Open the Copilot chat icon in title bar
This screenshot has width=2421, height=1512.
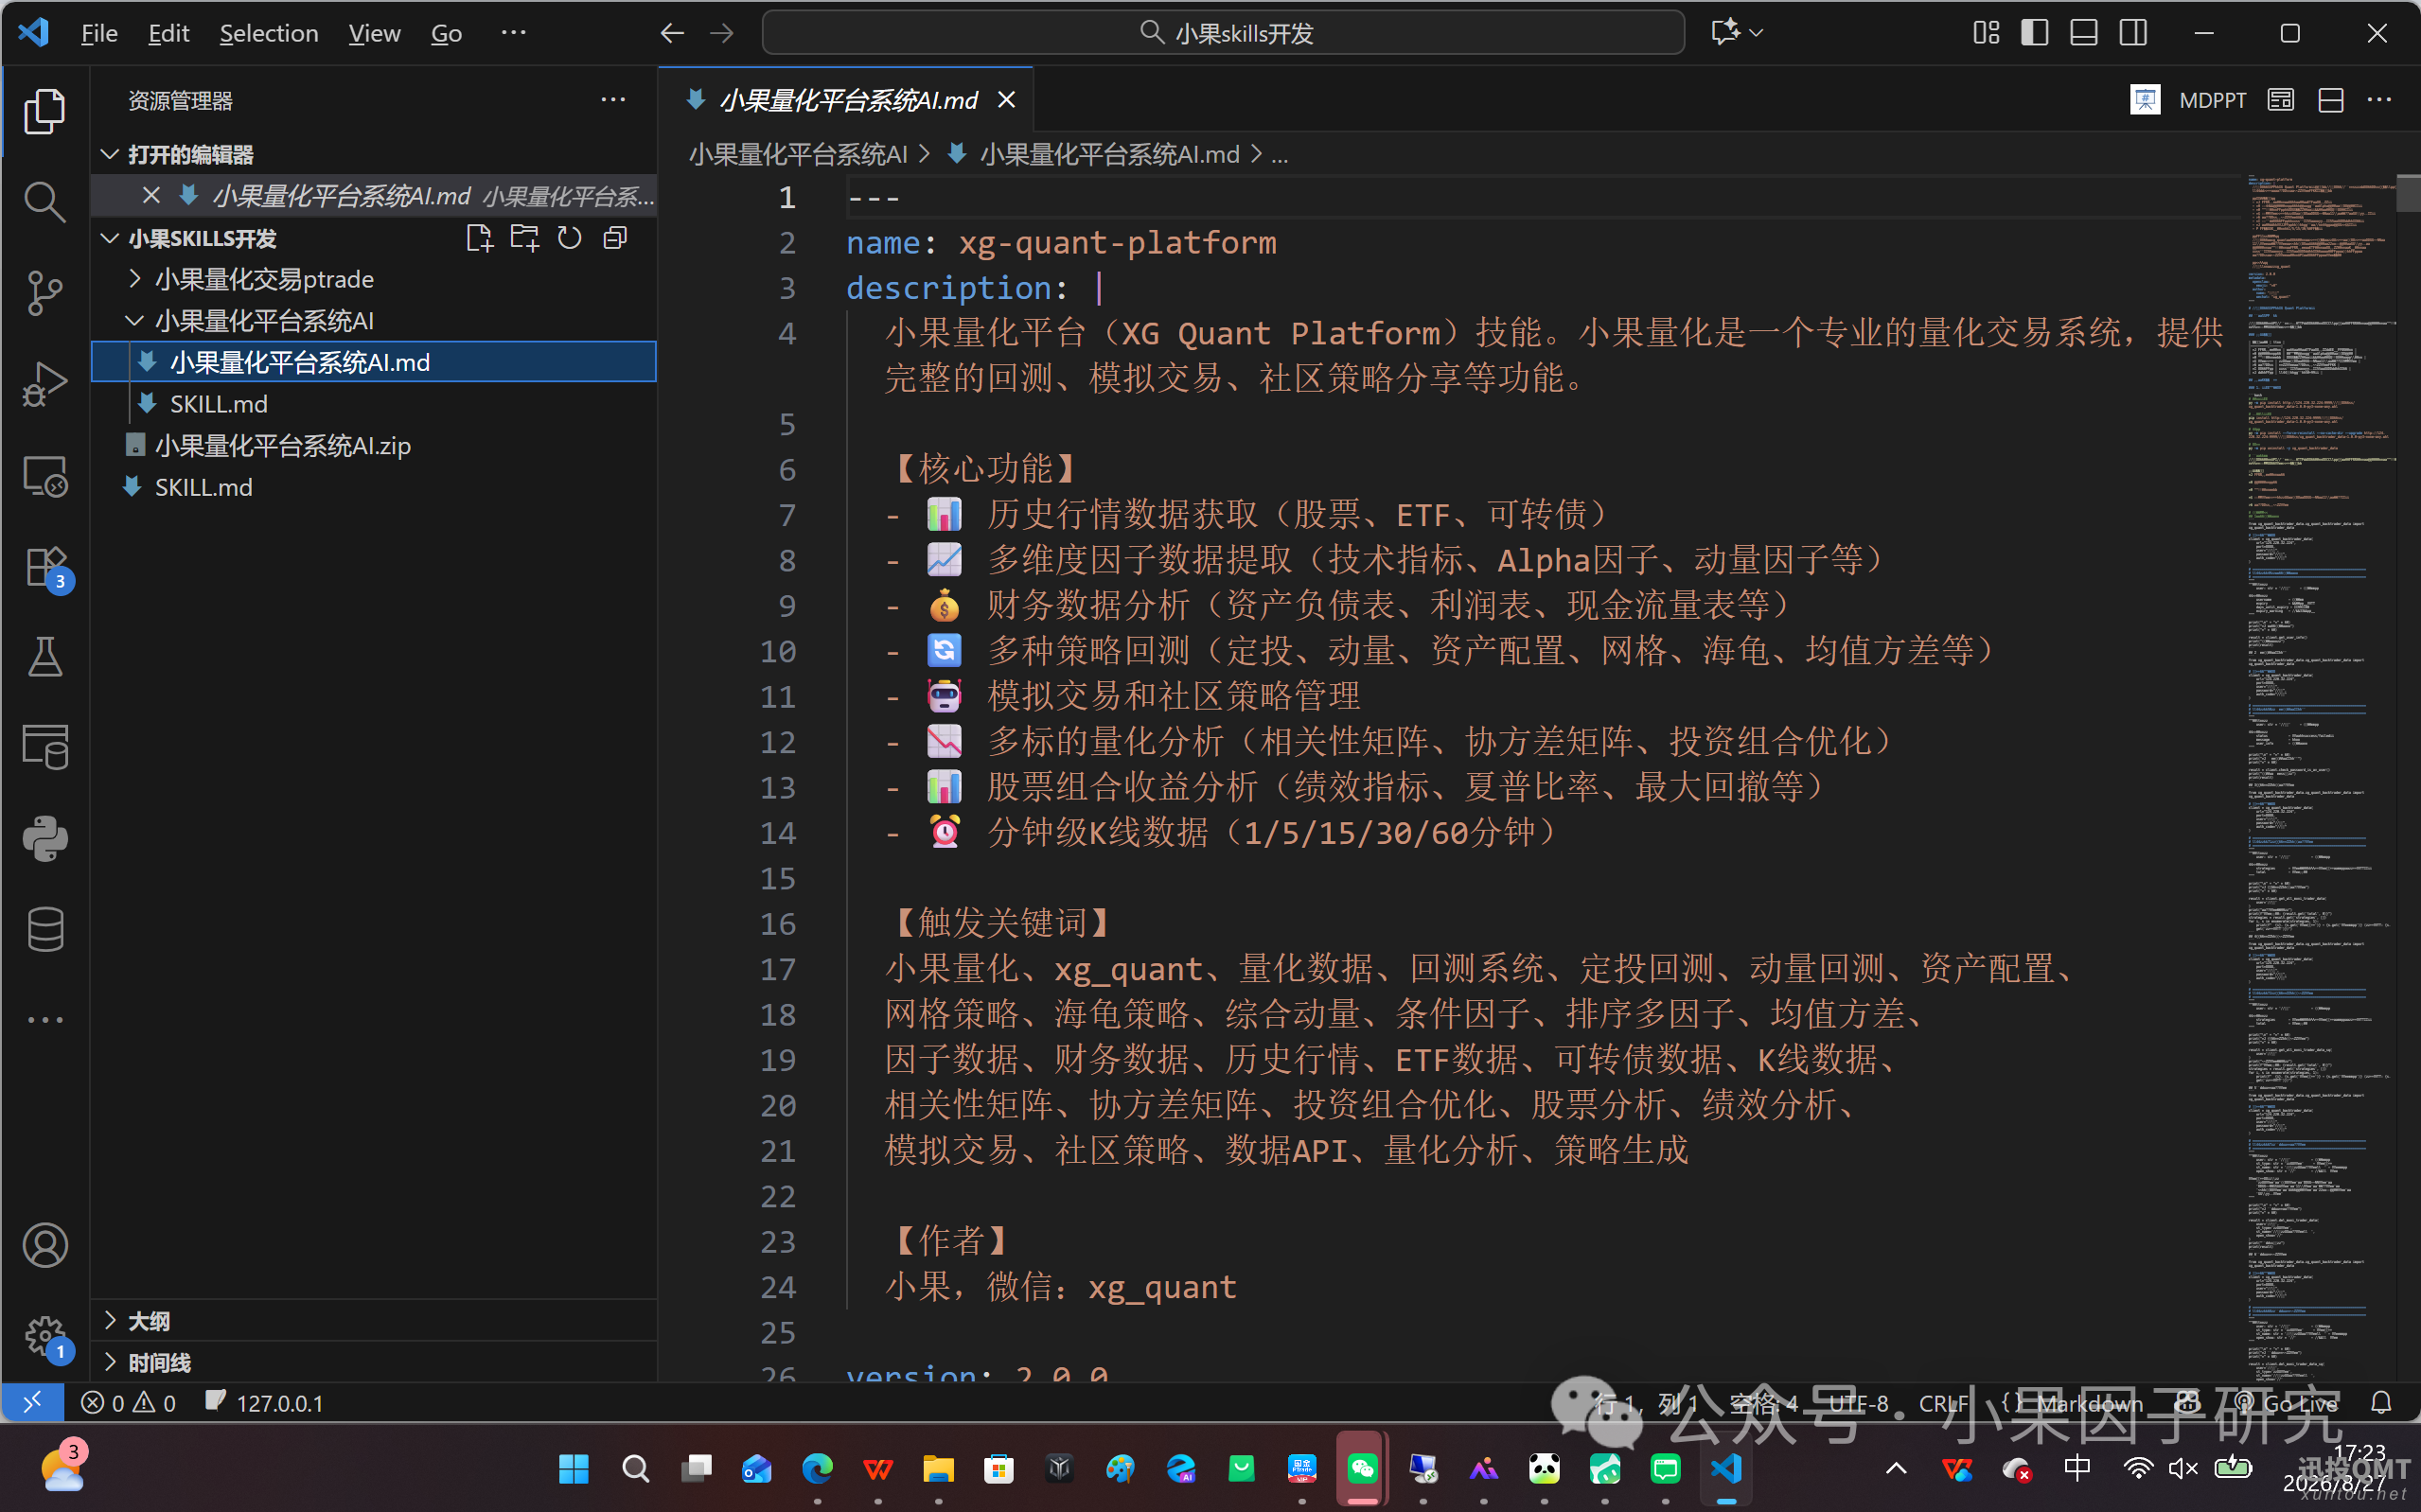[1724, 33]
